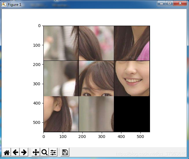Close the Figure 1 window
The image size is (189, 159).
click(x=180, y=3)
